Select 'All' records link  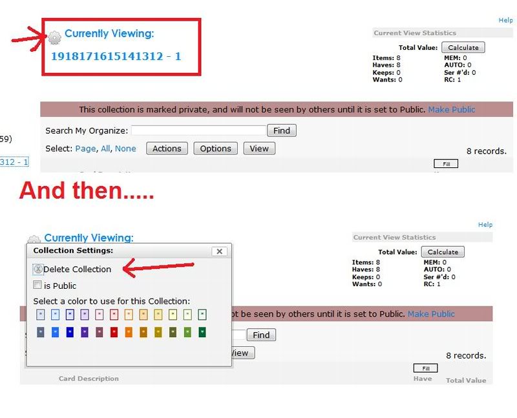[106, 149]
